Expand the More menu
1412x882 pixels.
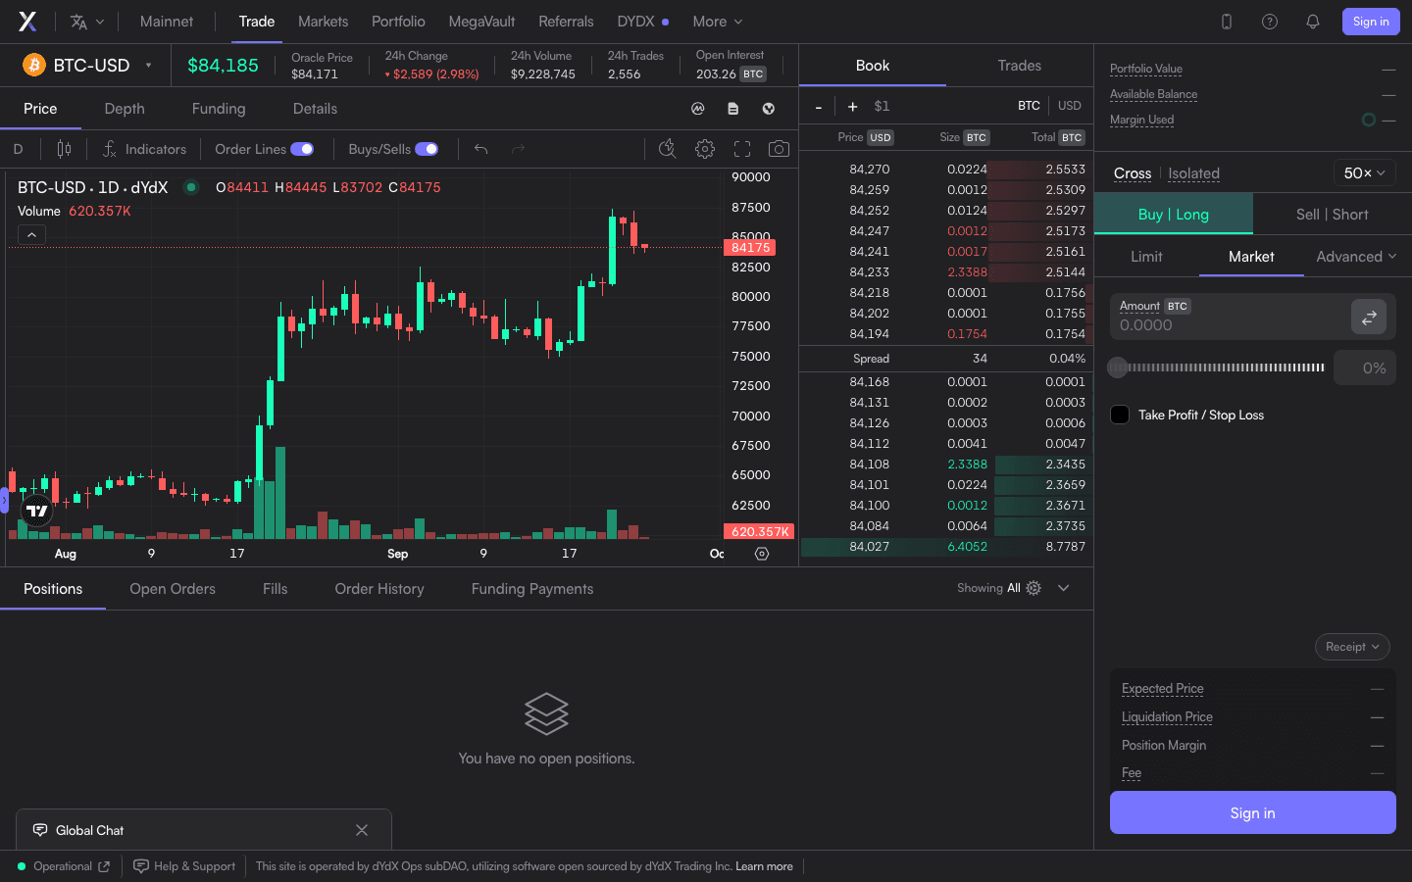(x=718, y=22)
